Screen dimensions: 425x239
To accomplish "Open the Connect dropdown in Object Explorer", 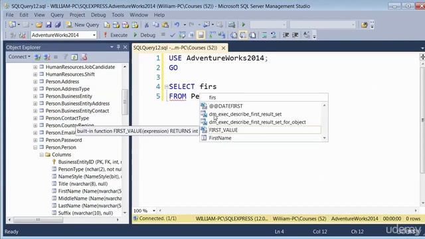I will click(19, 57).
